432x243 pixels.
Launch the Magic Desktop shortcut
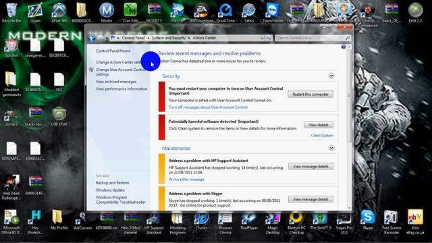[x=273, y=223]
